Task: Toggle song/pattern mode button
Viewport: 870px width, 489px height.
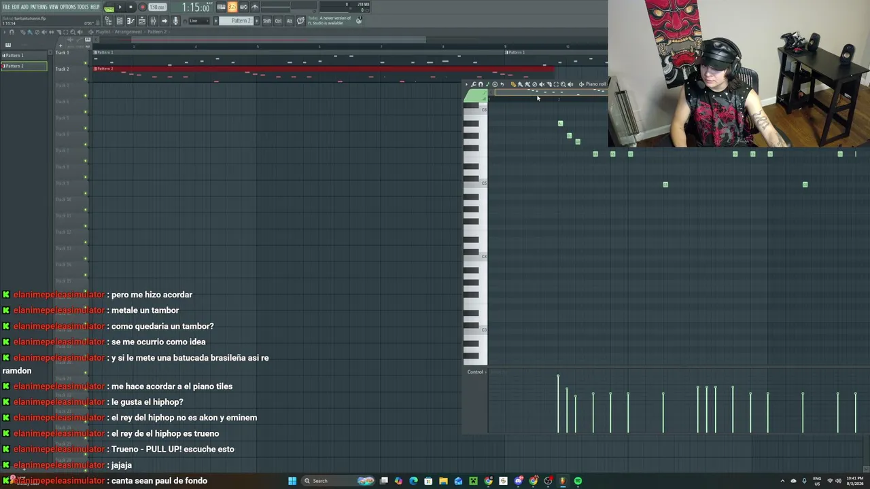Action: tap(109, 7)
